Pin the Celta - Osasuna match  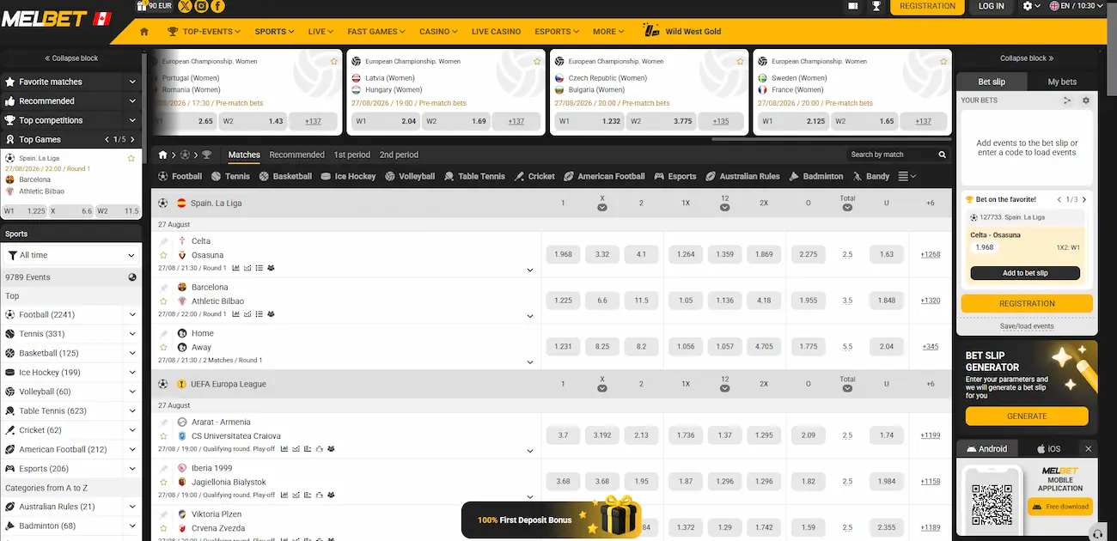pyautogui.click(x=163, y=241)
